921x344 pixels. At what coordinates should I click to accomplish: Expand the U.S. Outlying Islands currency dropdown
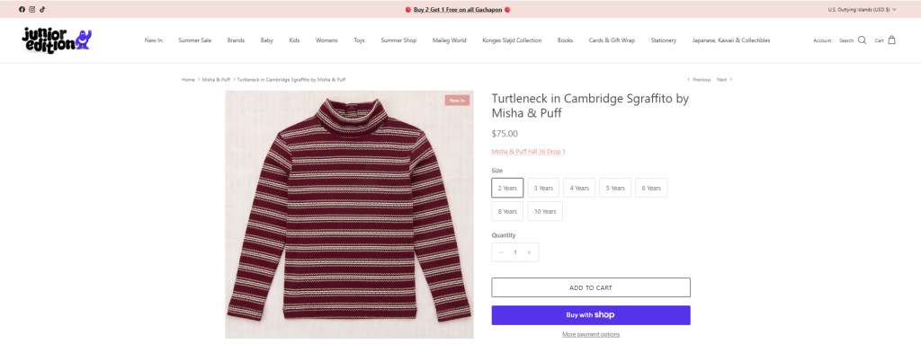tap(863, 9)
